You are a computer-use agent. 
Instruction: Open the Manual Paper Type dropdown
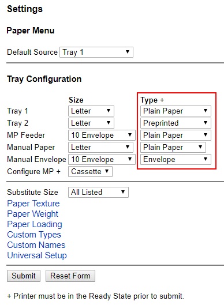click(173, 147)
